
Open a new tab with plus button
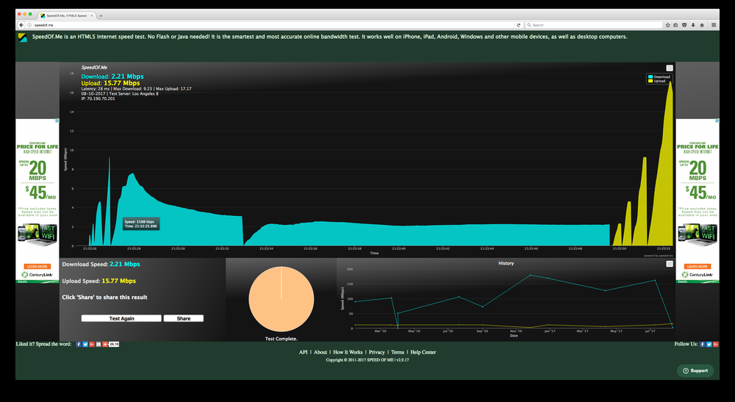point(101,15)
